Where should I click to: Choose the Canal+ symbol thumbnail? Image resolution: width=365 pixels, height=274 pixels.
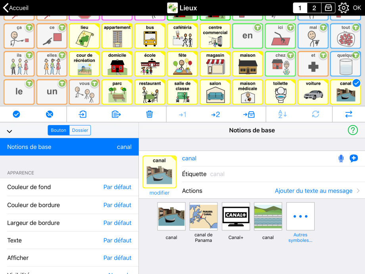[236, 216]
